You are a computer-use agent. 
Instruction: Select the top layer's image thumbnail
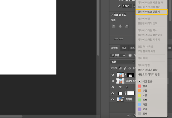[120, 75]
